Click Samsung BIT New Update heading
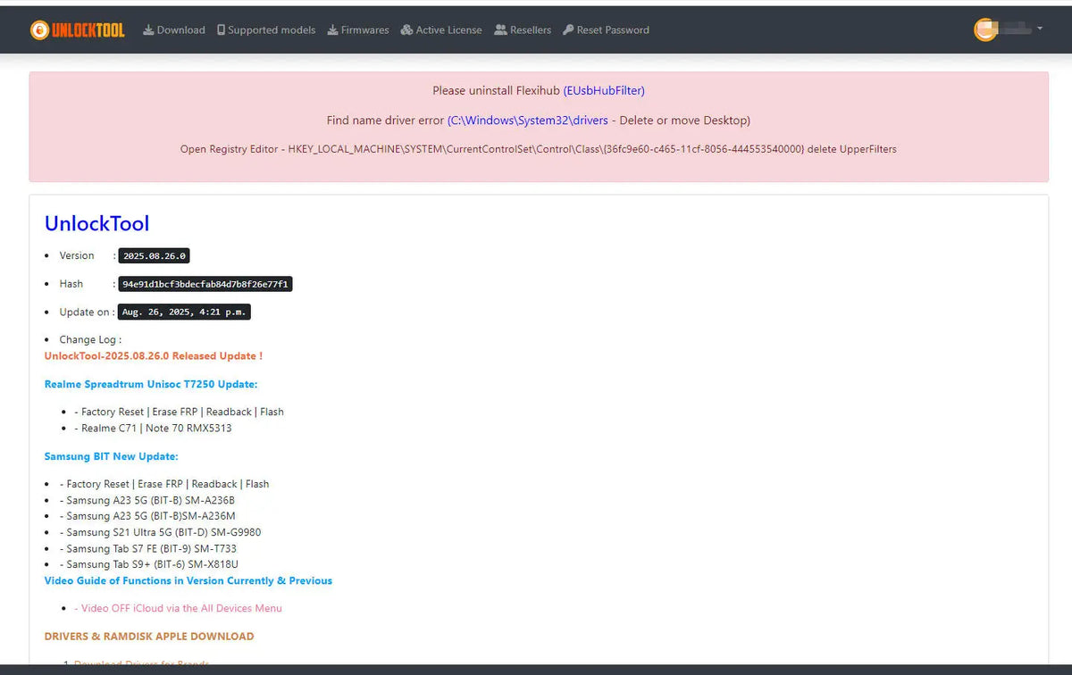 (x=112, y=456)
